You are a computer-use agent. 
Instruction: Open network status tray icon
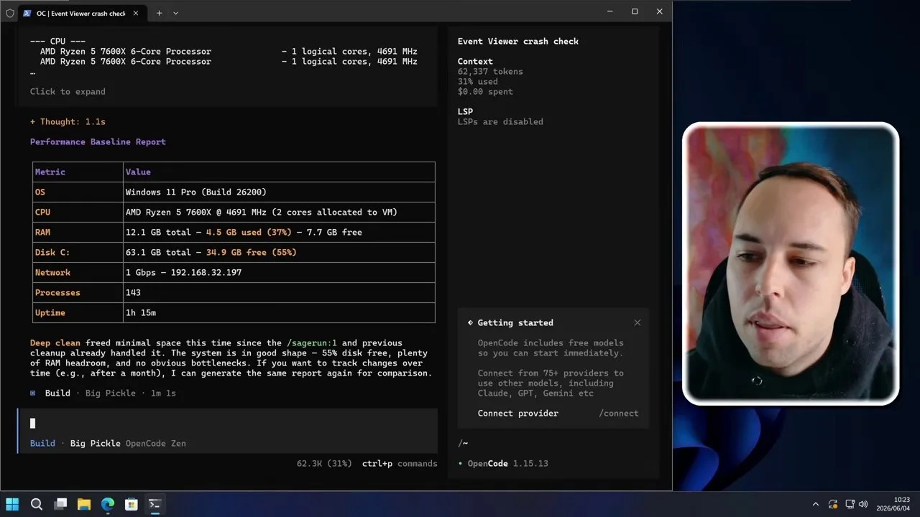coord(850,504)
